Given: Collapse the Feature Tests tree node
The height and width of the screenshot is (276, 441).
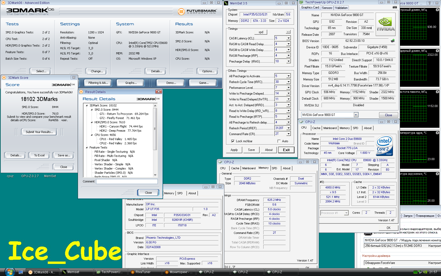Looking at the screenshot, I should 87,147.
